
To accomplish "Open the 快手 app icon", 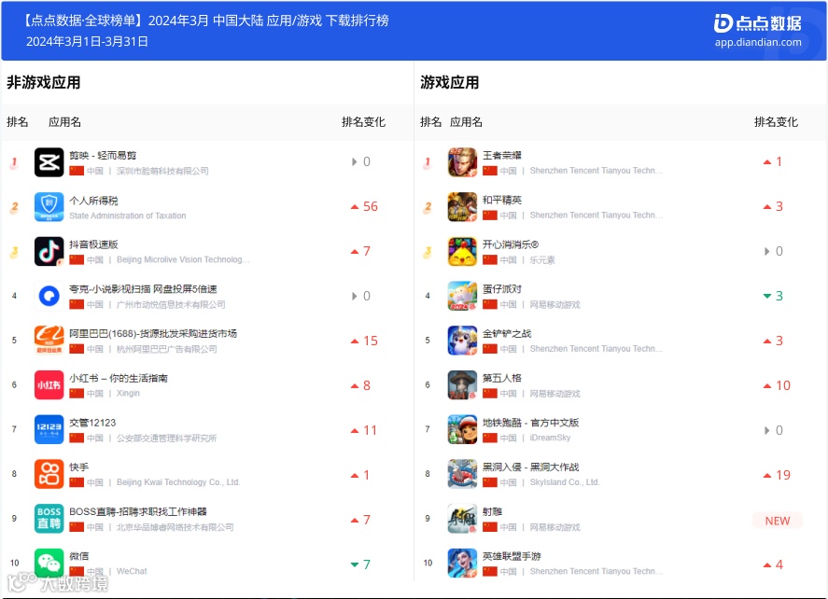I will click(x=49, y=474).
